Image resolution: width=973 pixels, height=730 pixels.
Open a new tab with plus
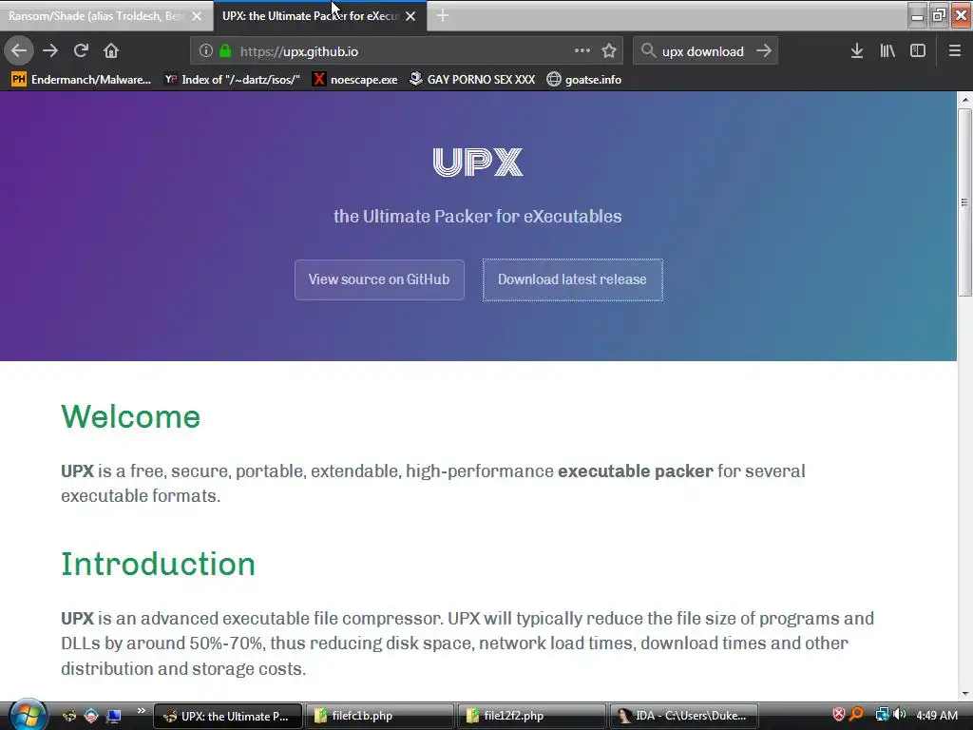(x=443, y=15)
